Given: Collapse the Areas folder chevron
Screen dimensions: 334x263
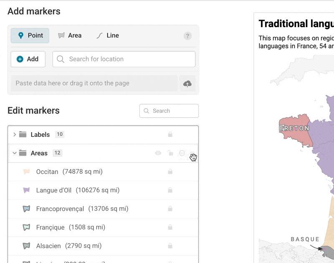Looking at the screenshot, I should coord(15,153).
